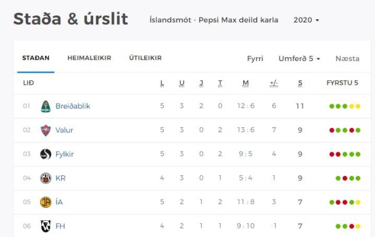375x237 pixels.
Task: Expand the Umferð 5 round selector
Action: pos(299,59)
